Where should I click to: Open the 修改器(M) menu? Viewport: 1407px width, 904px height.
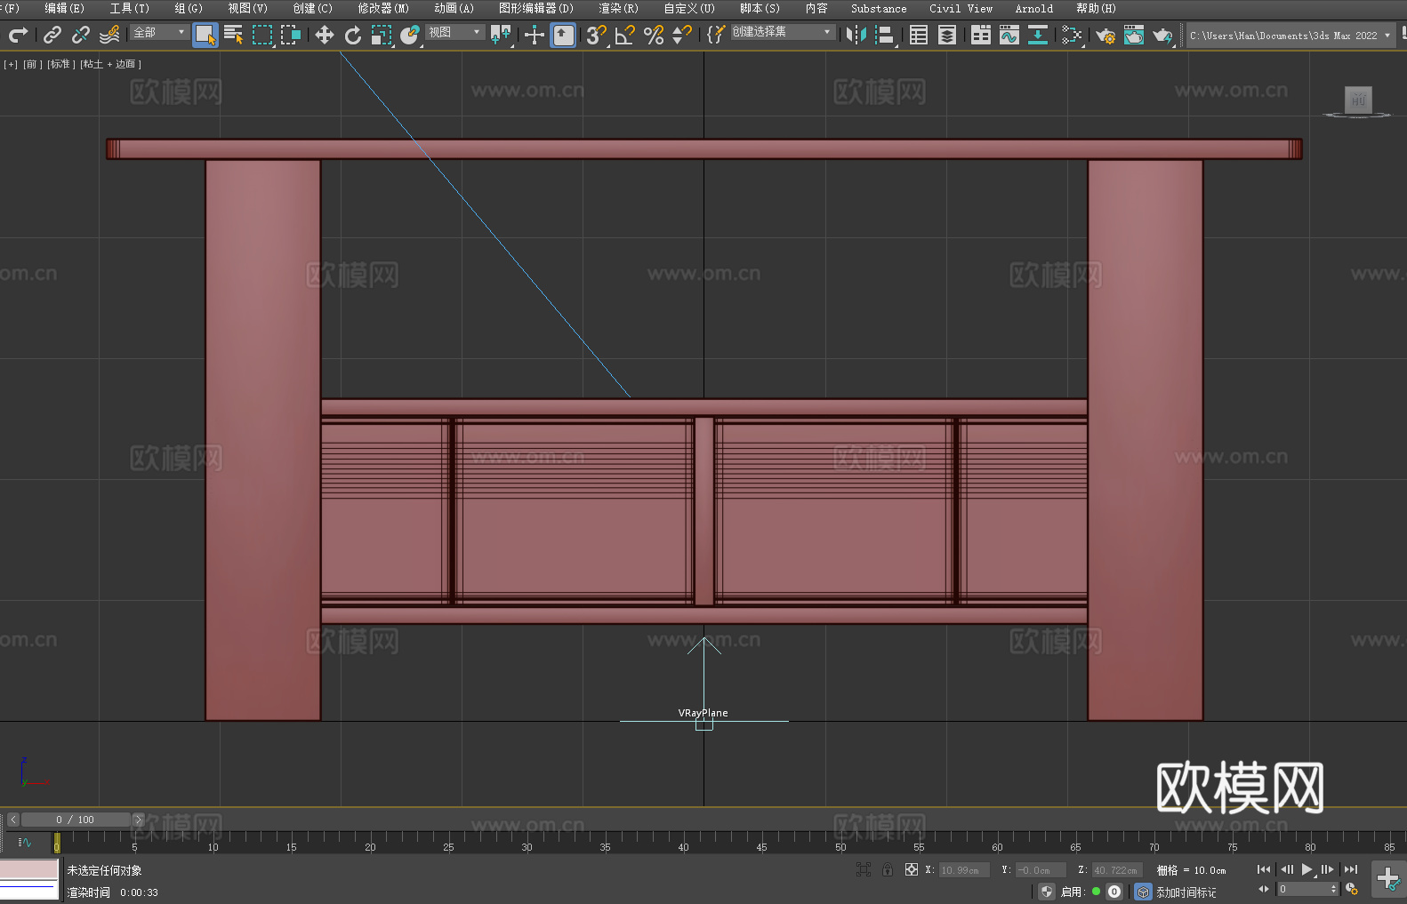pyautogui.click(x=383, y=8)
